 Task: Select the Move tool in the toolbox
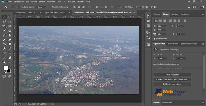[x=4, y=17]
